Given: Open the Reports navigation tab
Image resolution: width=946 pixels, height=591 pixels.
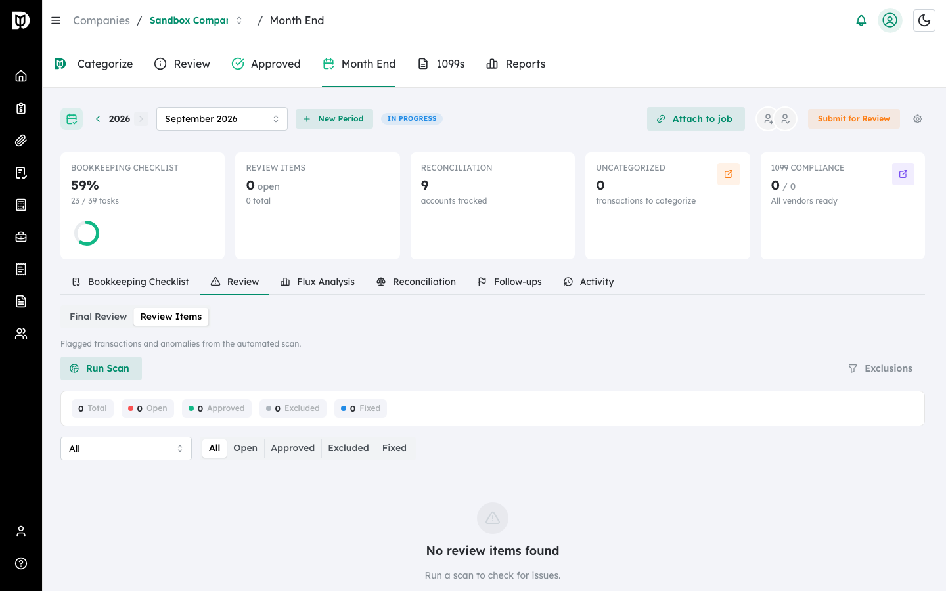Looking at the screenshot, I should 516,64.
